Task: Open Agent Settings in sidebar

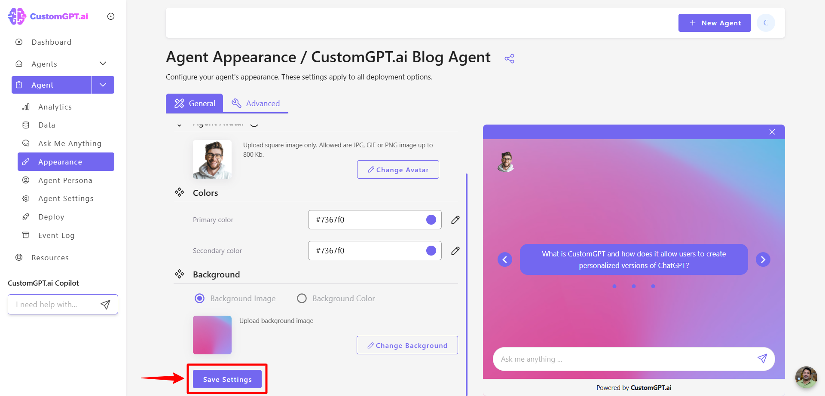Action: [66, 198]
